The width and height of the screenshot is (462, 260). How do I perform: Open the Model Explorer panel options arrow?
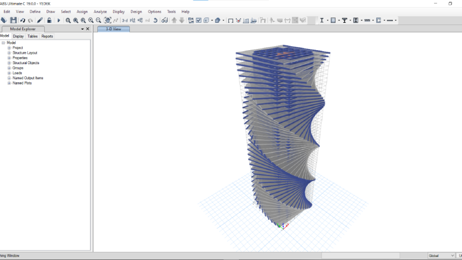click(x=83, y=29)
